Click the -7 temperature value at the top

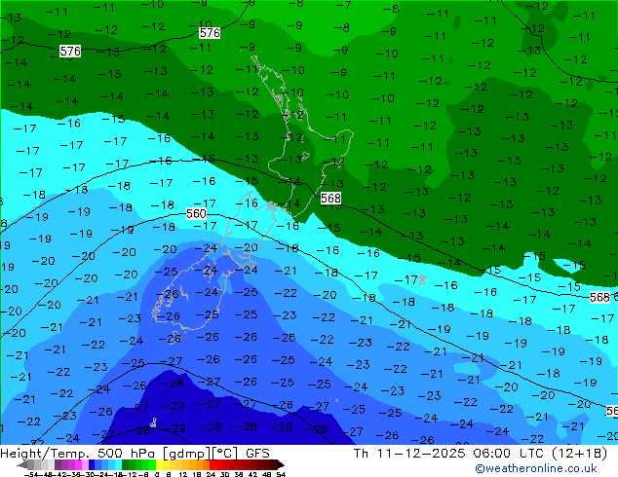click(x=343, y=6)
